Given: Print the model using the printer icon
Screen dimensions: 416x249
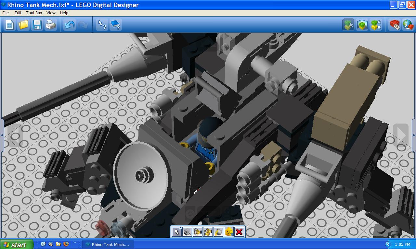Looking at the screenshot, I should tap(51, 25).
